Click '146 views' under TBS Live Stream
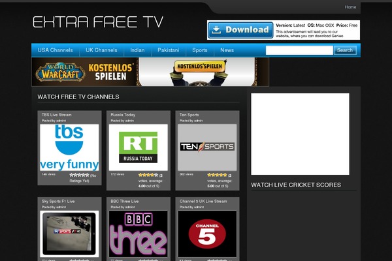392x261 pixels. pos(48,174)
